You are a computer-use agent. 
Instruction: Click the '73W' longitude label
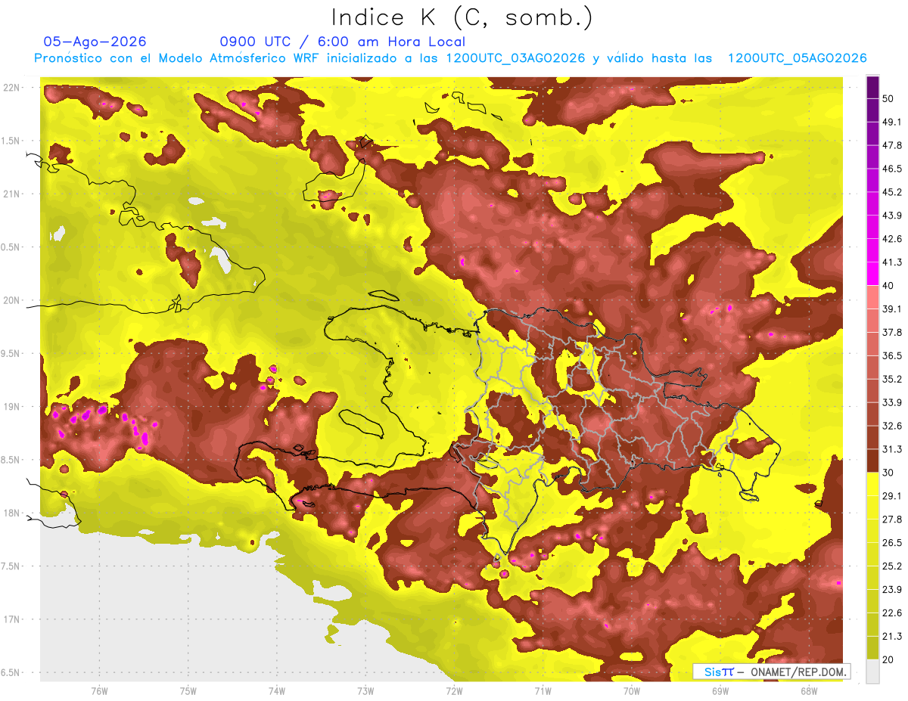[365, 691]
